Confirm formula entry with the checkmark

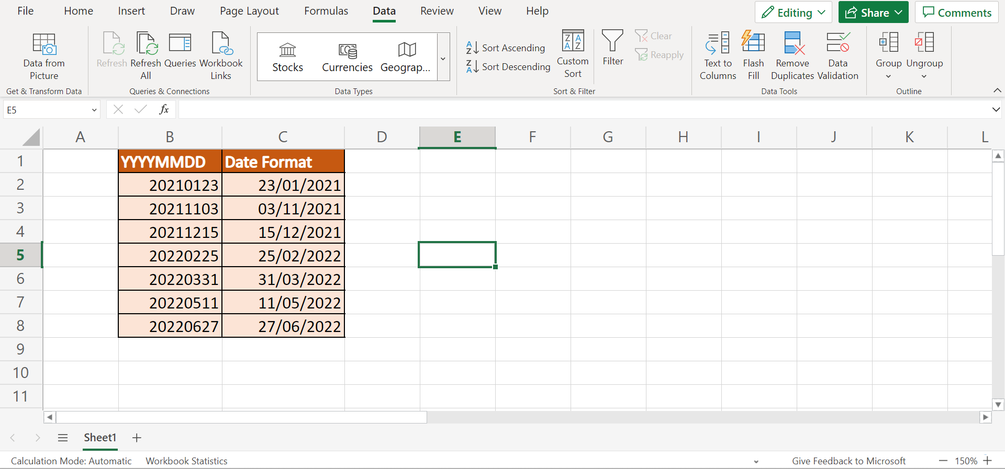140,109
